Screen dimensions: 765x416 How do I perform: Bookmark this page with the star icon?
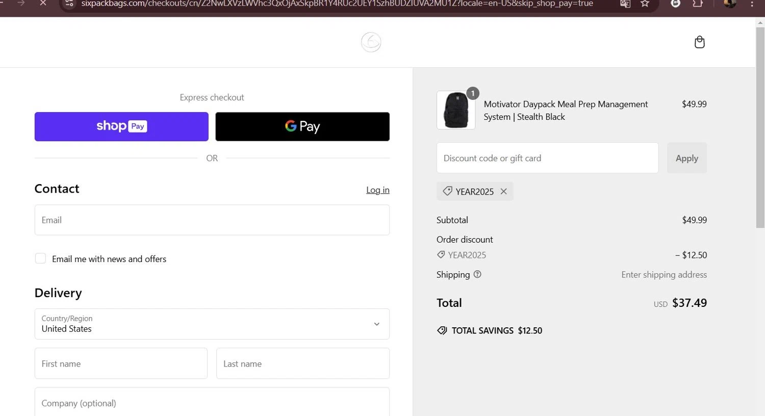tap(645, 4)
